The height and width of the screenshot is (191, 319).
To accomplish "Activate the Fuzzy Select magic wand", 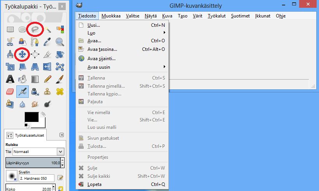I will click(47, 29).
